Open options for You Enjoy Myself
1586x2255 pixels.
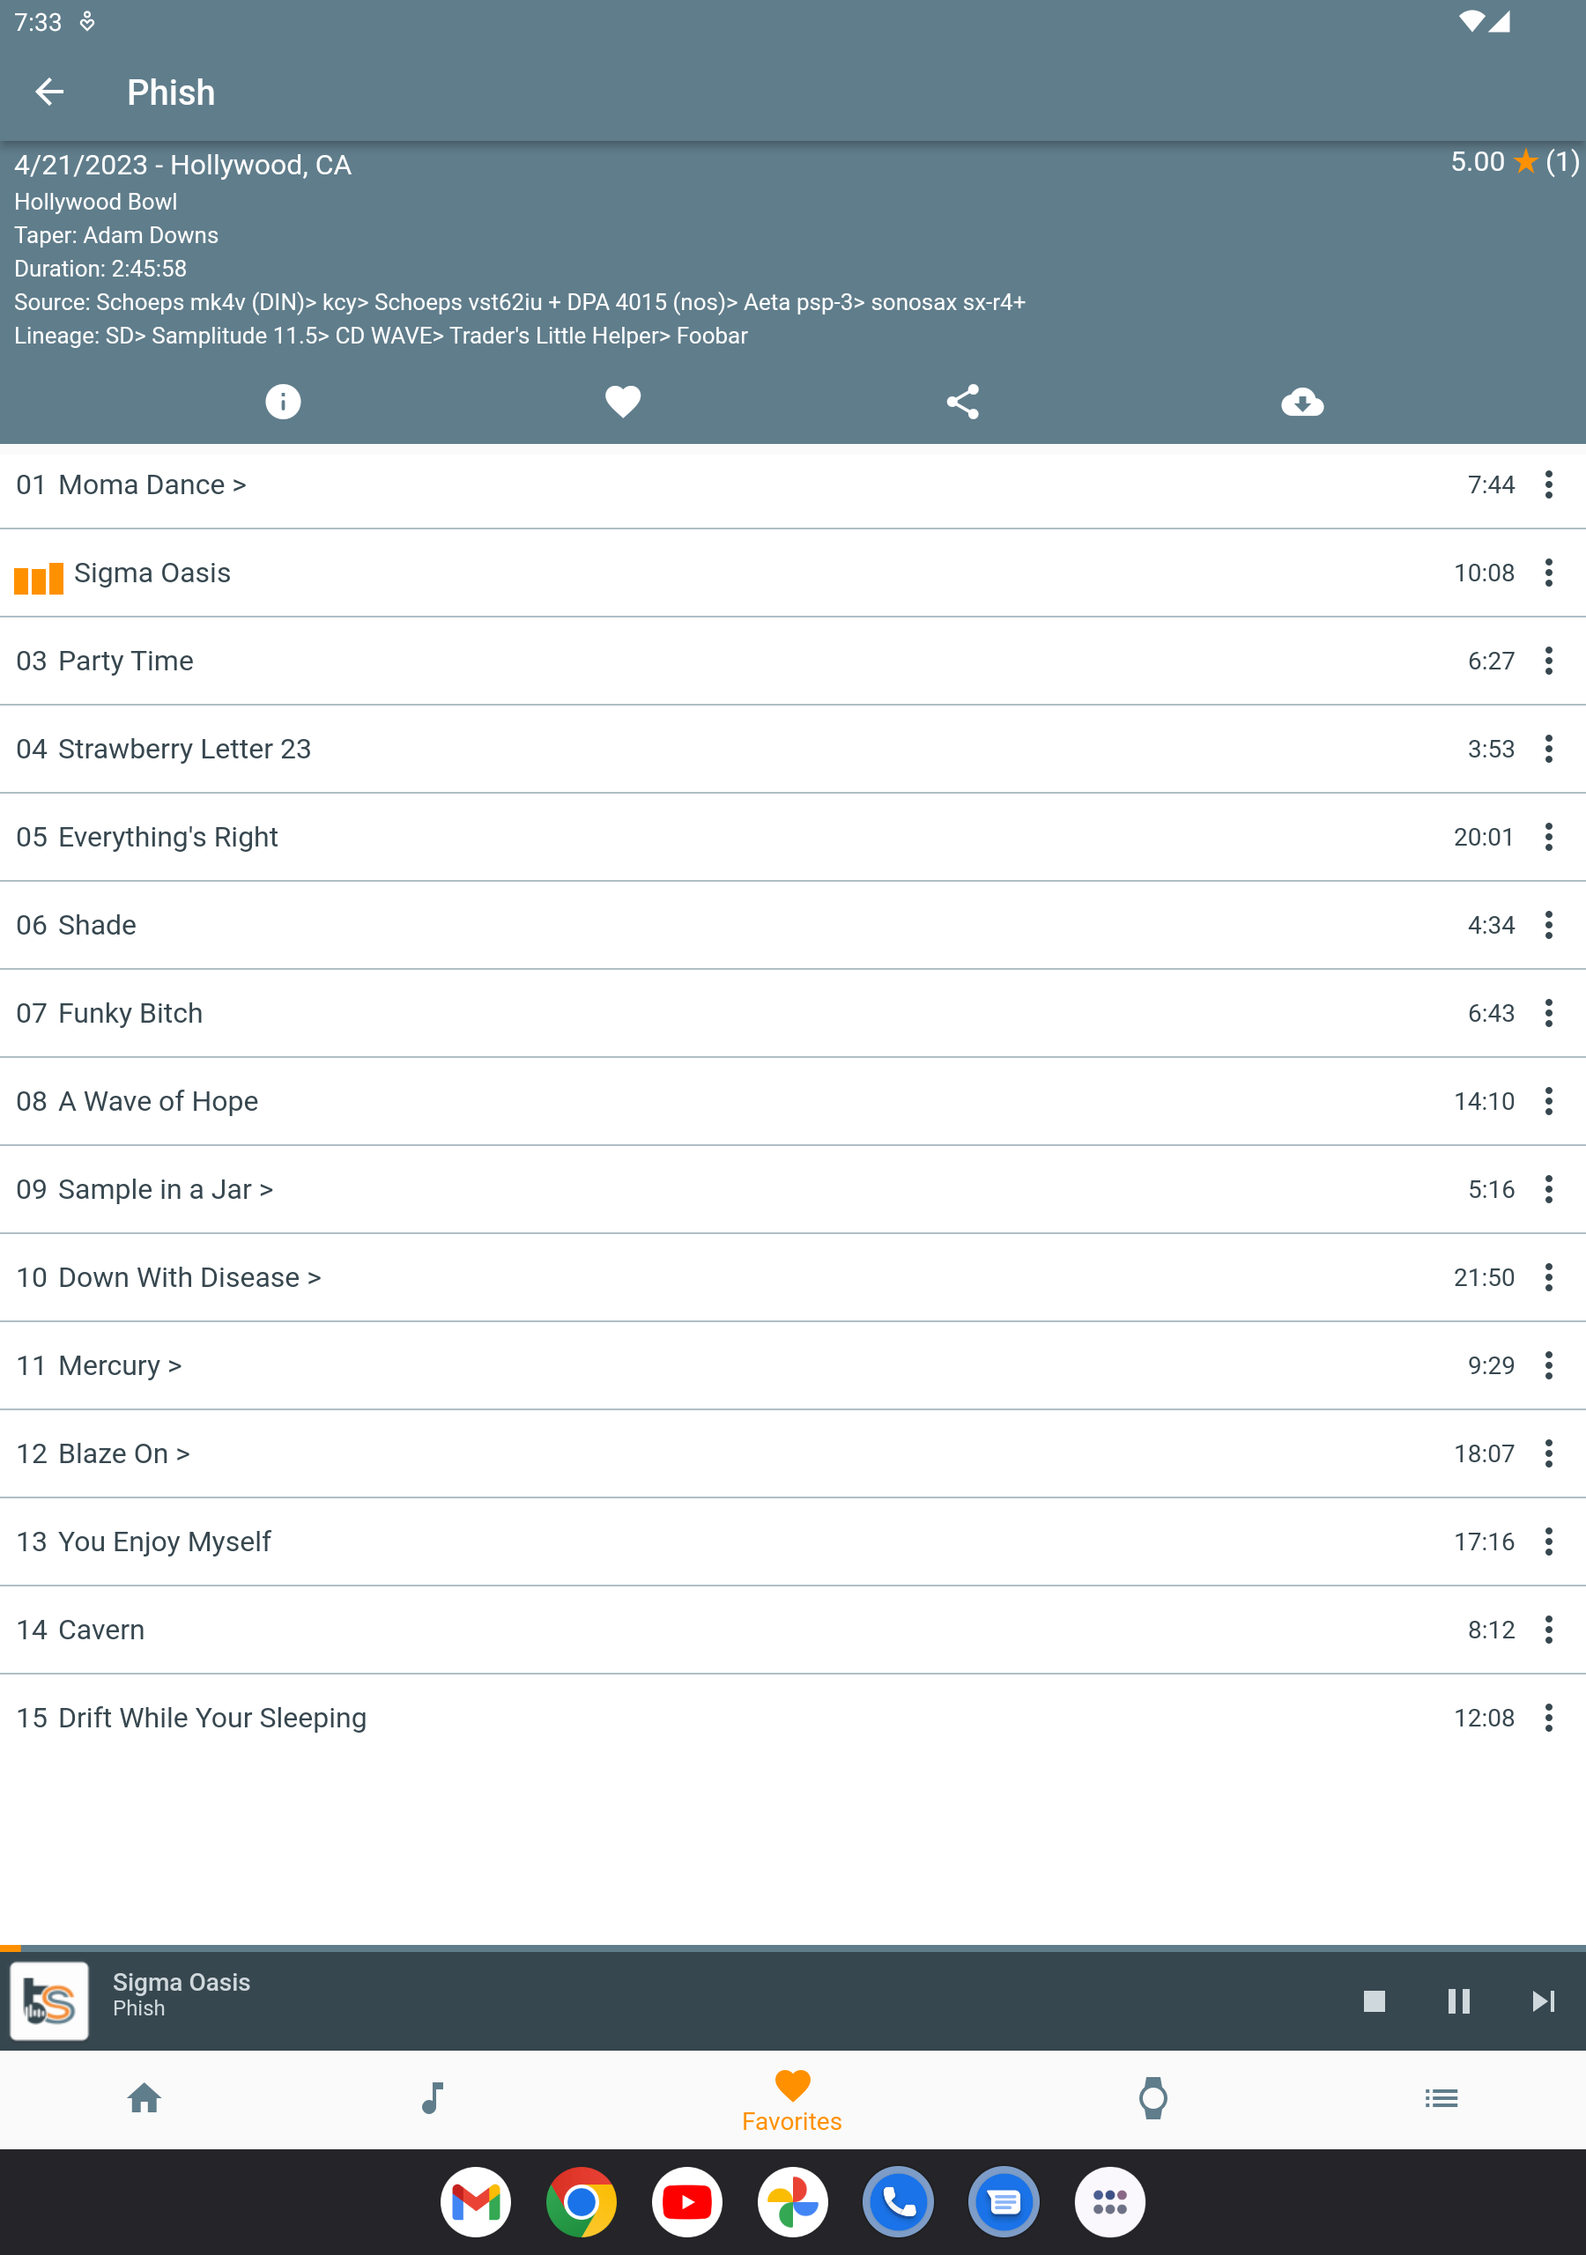tap(1548, 1542)
